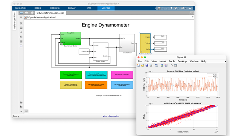Insert an area box from the left palette
Viewport: 240px width, 136px height.
point(21,46)
